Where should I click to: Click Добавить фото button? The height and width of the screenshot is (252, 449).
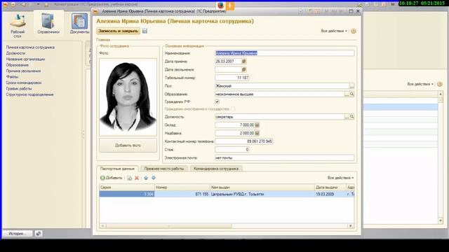pyautogui.click(x=128, y=146)
